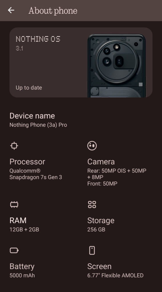Tap the phone back image thumbnail
Screen dimensions: 162x292
(x=117, y=66)
